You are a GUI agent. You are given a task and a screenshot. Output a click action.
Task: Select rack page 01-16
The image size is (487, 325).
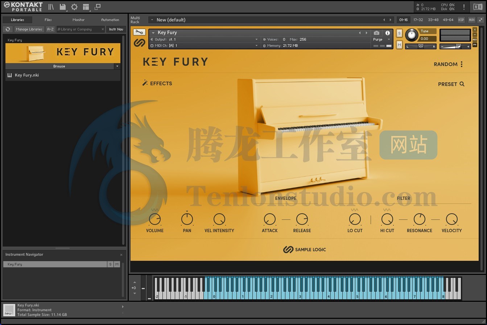coord(403,20)
